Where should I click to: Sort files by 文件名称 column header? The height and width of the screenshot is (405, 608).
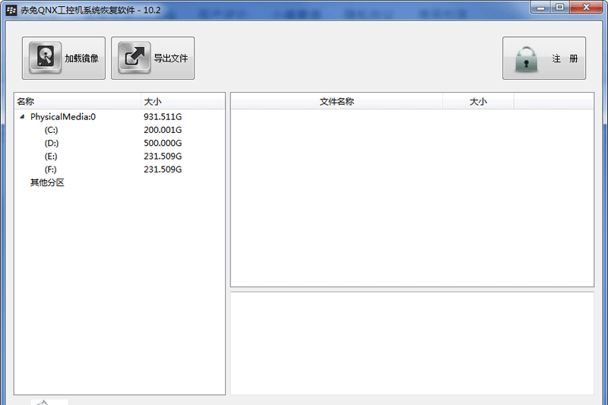point(337,101)
